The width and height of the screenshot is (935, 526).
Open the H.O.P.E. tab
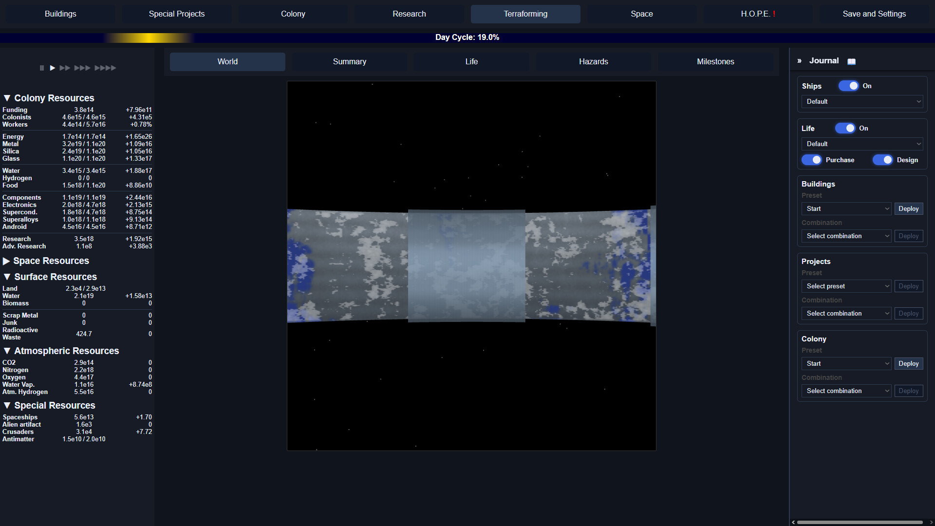click(758, 14)
